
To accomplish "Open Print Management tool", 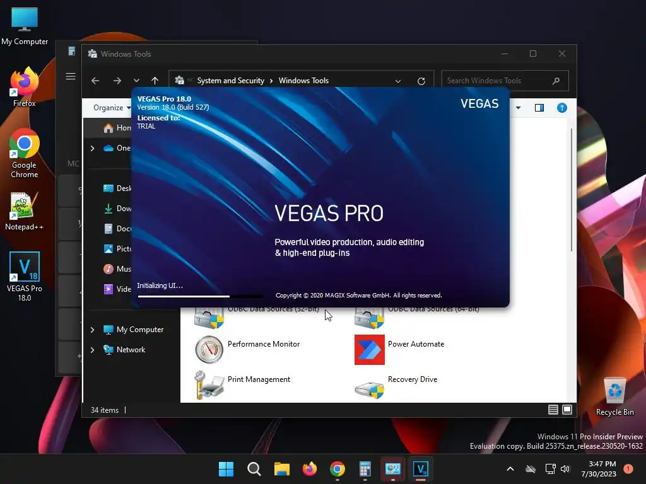I will pos(243,384).
